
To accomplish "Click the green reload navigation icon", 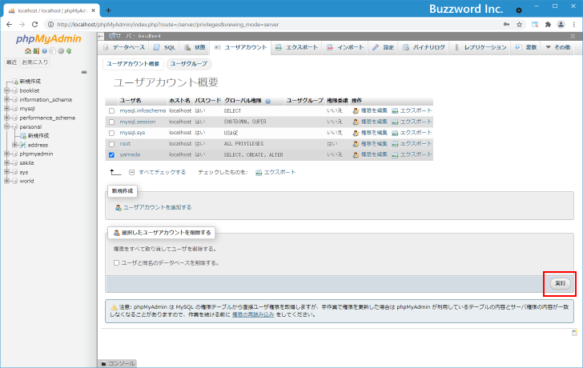I will pyautogui.click(x=69, y=51).
